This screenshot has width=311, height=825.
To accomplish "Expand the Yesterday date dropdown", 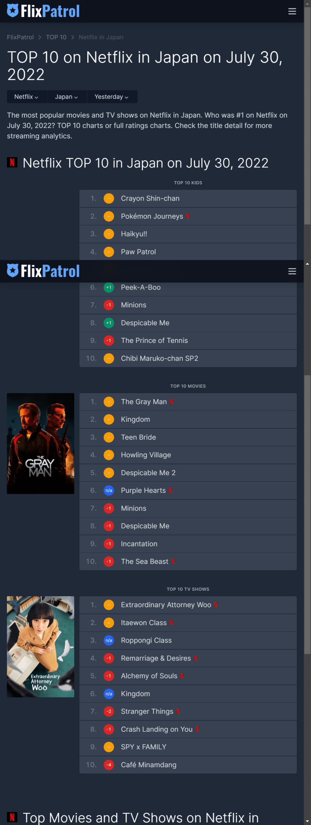I will [x=111, y=97].
